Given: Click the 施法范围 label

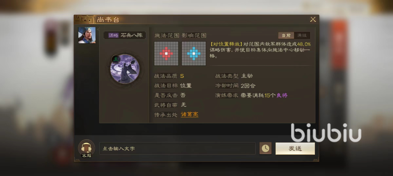Looking at the screenshot, I should [166, 35].
